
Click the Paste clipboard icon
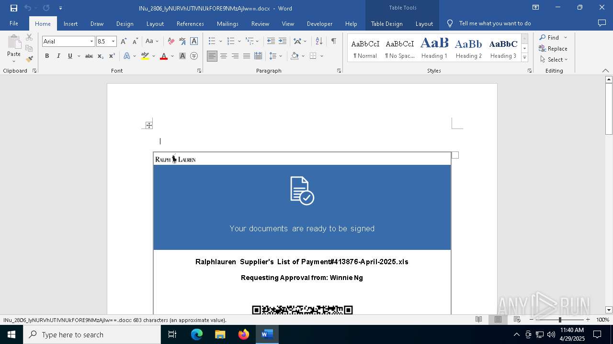(14, 42)
